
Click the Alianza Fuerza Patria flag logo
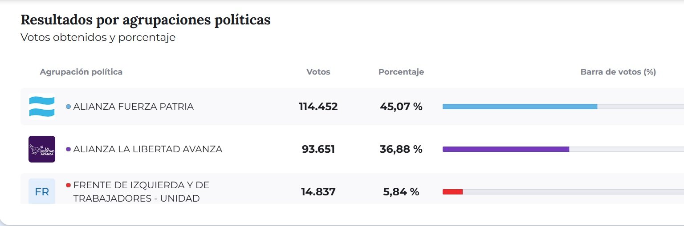pyautogui.click(x=42, y=107)
